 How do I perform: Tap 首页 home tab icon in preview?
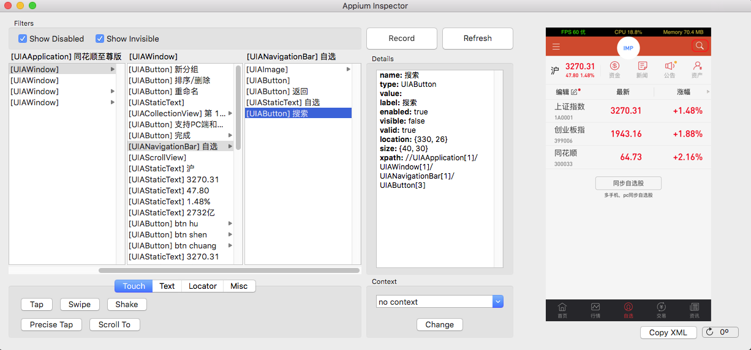562,310
